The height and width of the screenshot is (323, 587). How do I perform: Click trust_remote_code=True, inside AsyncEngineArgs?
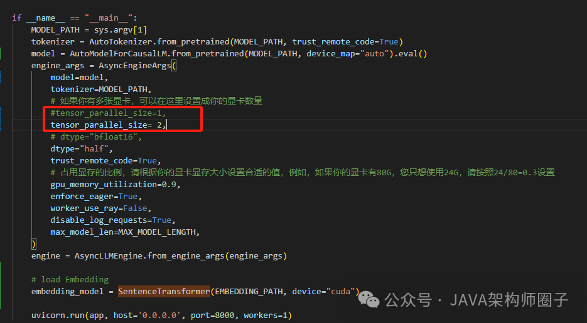[x=106, y=161]
